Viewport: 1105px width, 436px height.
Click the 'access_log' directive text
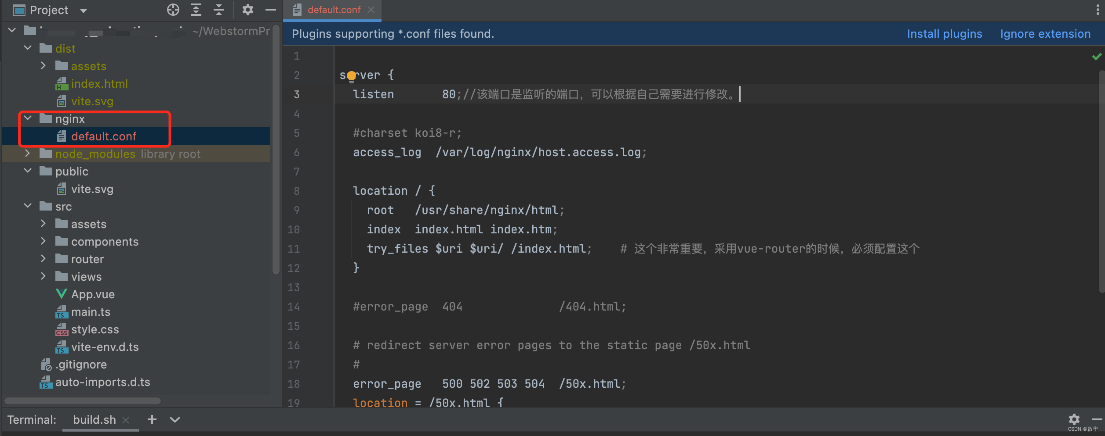coord(387,152)
